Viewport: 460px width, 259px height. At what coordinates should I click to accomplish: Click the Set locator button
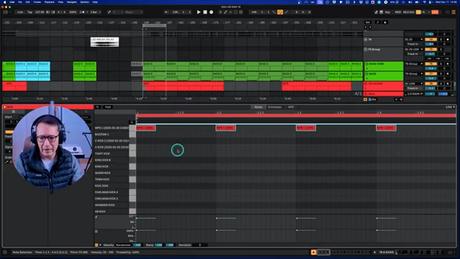coord(367,22)
